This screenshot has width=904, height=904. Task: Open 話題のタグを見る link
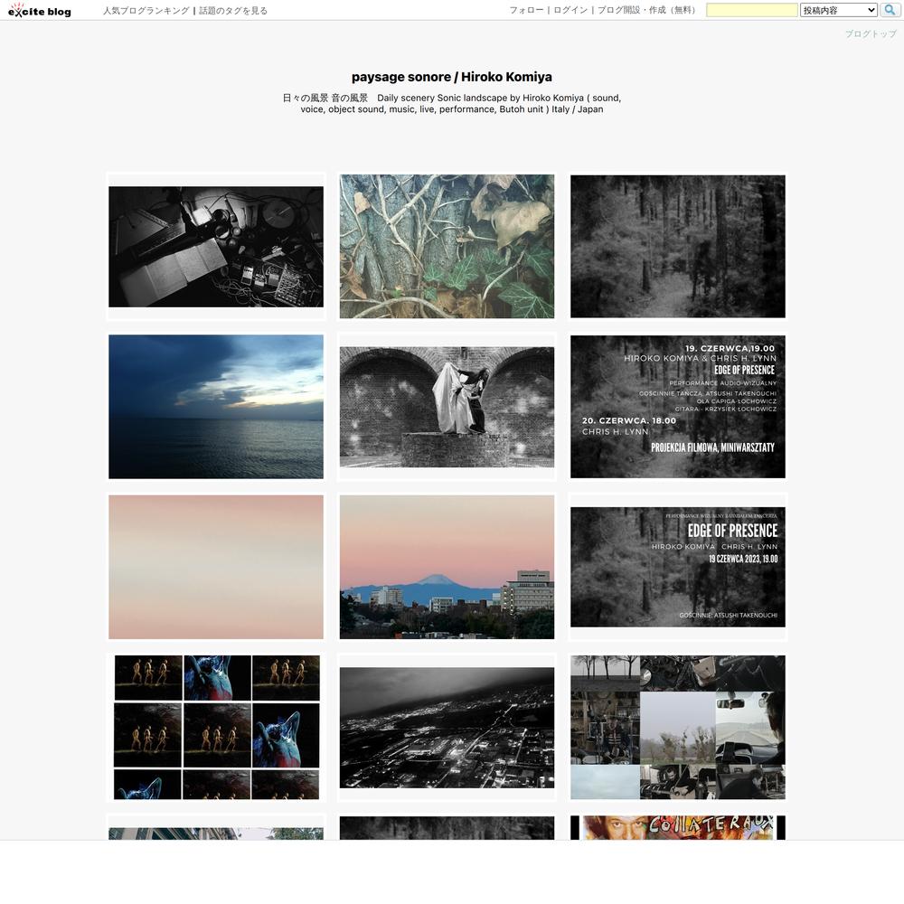coord(233,10)
